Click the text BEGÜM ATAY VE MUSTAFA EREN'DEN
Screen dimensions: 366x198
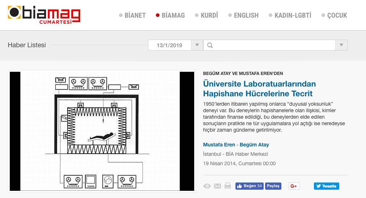[x=243, y=74]
